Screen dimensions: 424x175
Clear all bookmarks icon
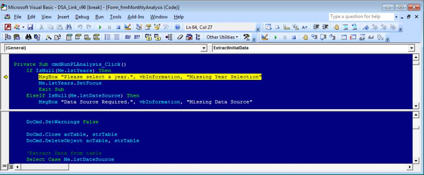(x=393, y=27)
